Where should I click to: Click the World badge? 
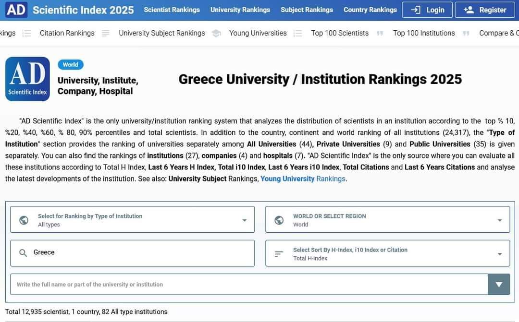[71, 64]
